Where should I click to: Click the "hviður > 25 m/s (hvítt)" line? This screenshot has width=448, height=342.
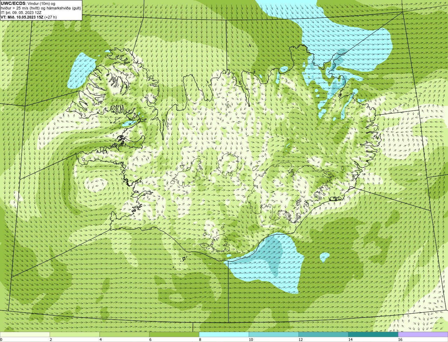(x=20, y=8)
